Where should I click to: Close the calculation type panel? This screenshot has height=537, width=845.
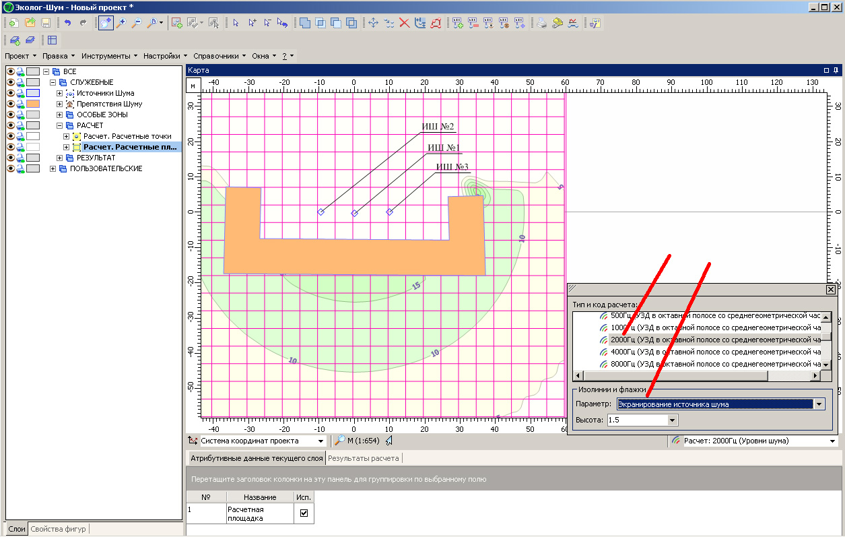tap(830, 289)
